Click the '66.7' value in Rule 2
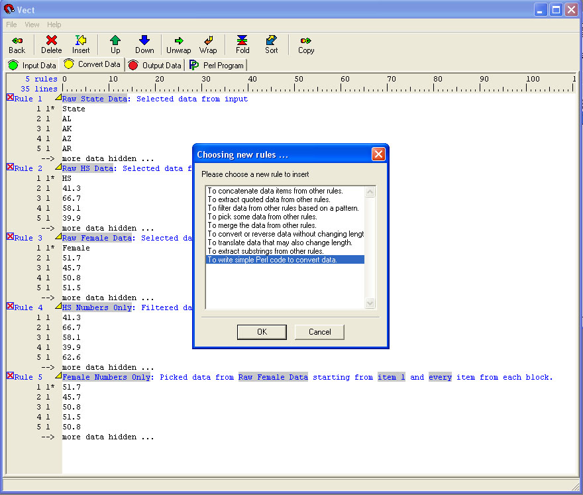This screenshot has width=583, height=495. (x=72, y=198)
